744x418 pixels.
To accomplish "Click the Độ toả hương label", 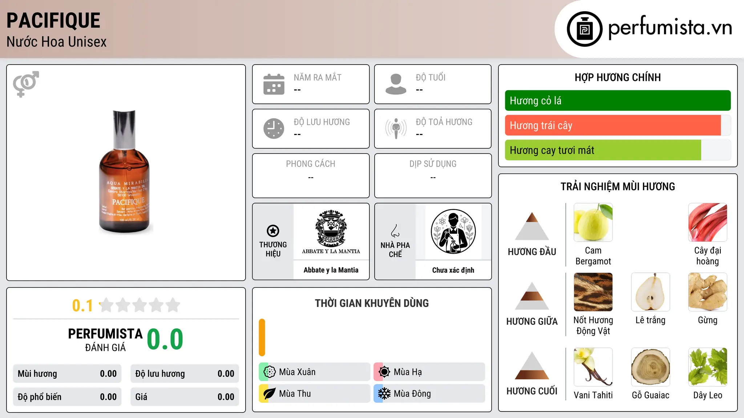I will point(444,122).
